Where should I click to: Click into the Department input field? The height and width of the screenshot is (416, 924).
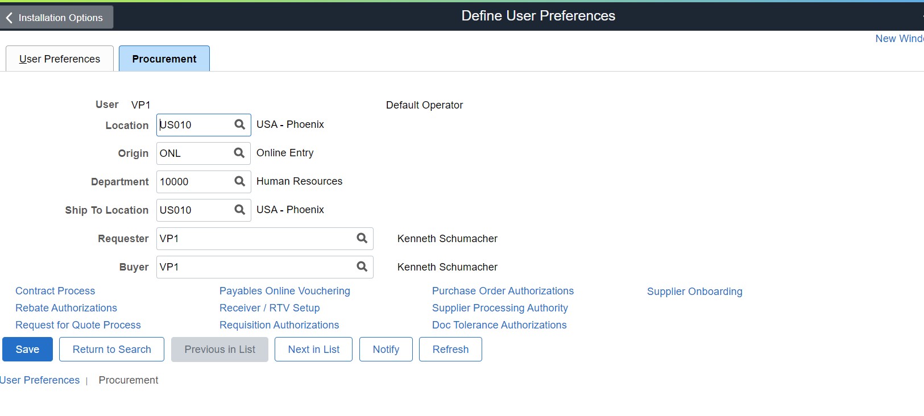(x=193, y=182)
